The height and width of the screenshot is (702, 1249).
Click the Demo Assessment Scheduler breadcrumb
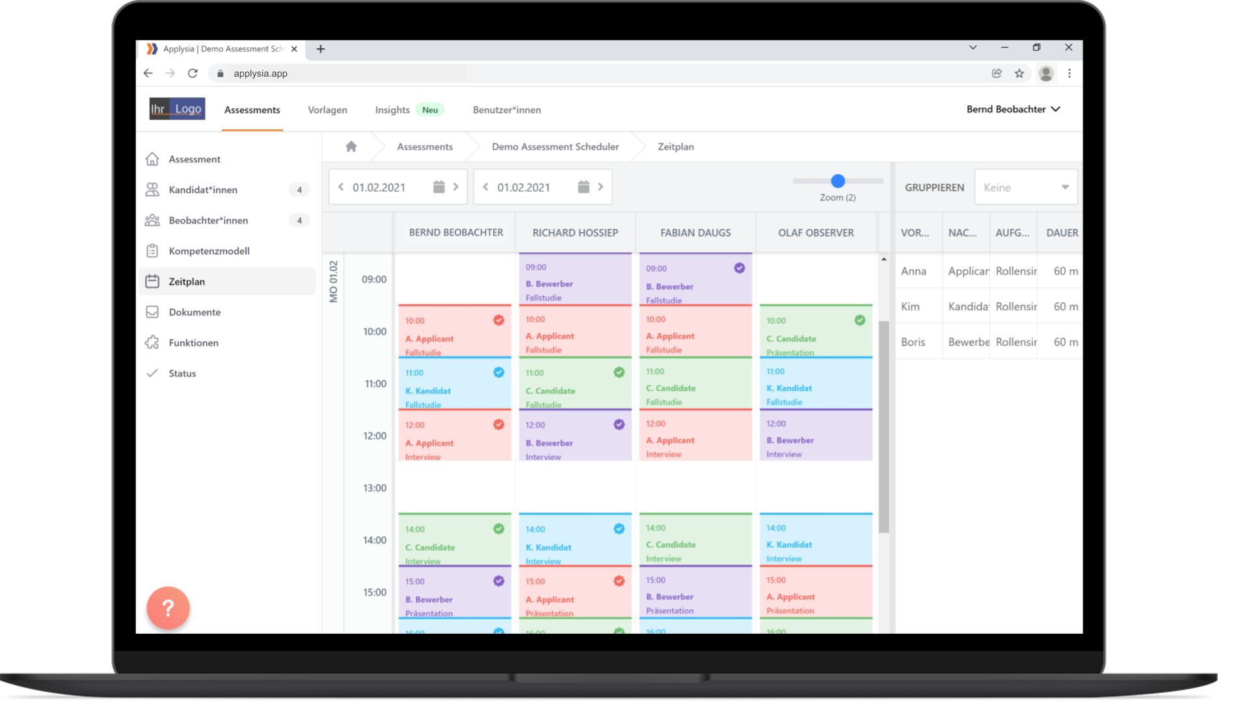pyautogui.click(x=556, y=147)
